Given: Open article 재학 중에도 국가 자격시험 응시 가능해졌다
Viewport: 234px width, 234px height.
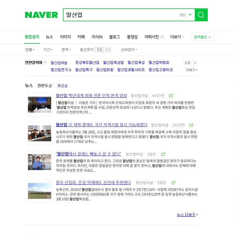Looking at the screenshot, I should point(102,125).
